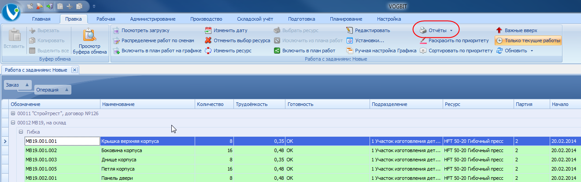Open the Обновить dropdown arrow
Viewport: 581px width, 182px height.
pyautogui.click(x=532, y=51)
